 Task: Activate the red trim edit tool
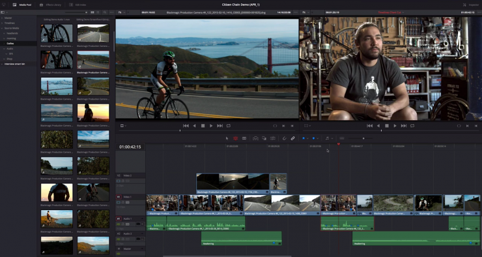pyautogui.click(x=236, y=138)
